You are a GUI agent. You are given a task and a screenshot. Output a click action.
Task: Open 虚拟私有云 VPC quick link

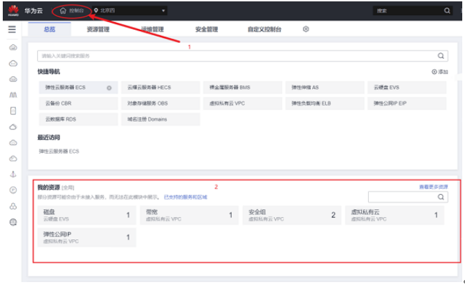tap(243, 104)
